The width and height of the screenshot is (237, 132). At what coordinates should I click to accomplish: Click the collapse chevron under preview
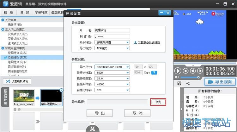pos(193,66)
